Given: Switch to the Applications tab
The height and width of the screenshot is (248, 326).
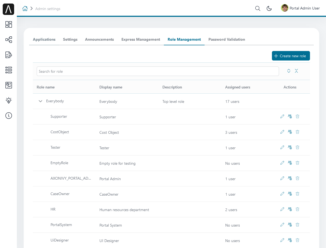Looking at the screenshot, I should click(x=44, y=39).
